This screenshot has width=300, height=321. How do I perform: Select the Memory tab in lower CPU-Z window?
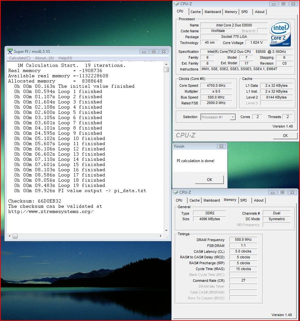(x=230, y=200)
